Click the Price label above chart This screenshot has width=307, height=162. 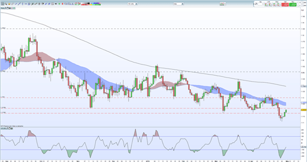click(x=2, y=8)
